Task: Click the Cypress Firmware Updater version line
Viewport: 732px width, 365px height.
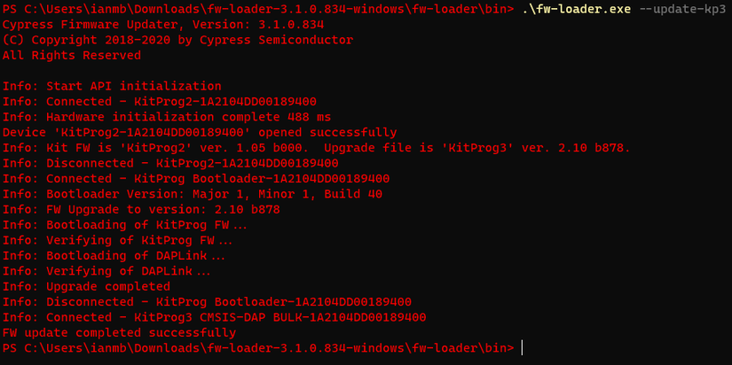Action: pyautogui.click(x=156, y=25)
